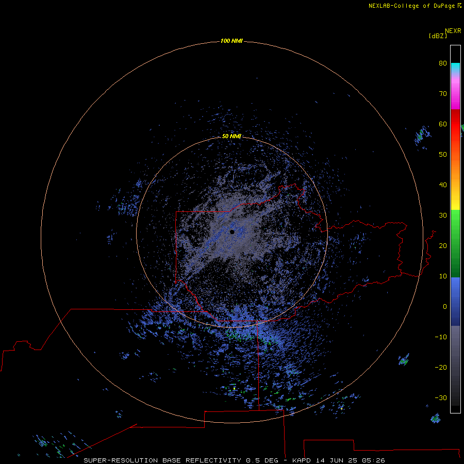Click the -20 dBZ scale value
Screen dimensions: 464x464
[441, 368]
